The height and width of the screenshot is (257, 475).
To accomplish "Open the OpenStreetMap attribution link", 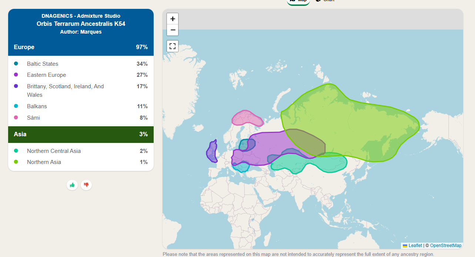I will pos(446,246).
